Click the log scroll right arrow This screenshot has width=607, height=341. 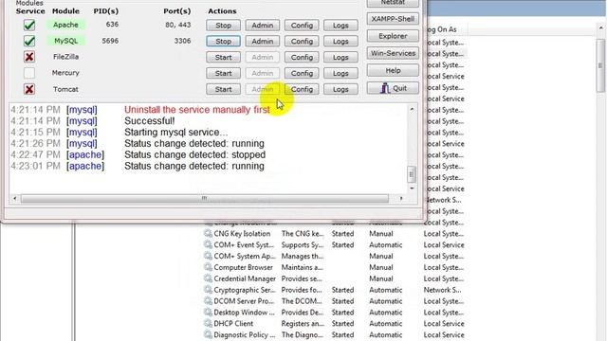pos(401,198)
